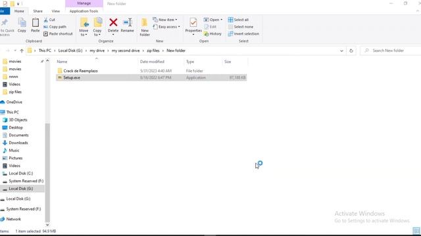This screenshot has height=236, width=421.
Task: Click the History command
Action: pyautogui.click(x=212, y=33)
